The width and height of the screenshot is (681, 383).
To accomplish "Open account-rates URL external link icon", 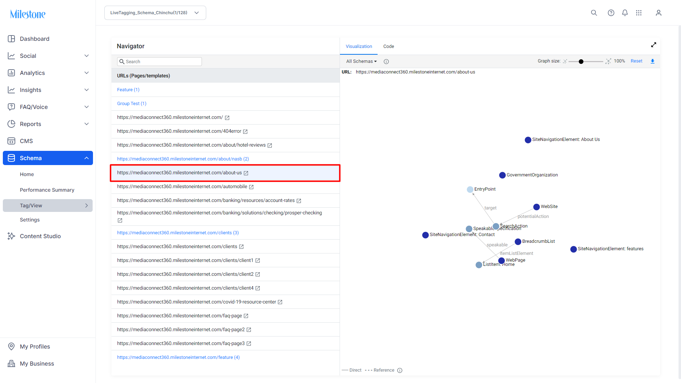I will click(299, 201).
